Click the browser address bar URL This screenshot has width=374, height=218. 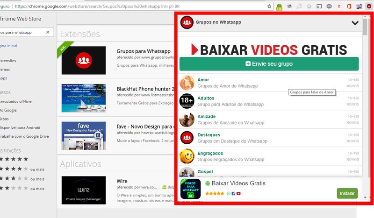97,7
